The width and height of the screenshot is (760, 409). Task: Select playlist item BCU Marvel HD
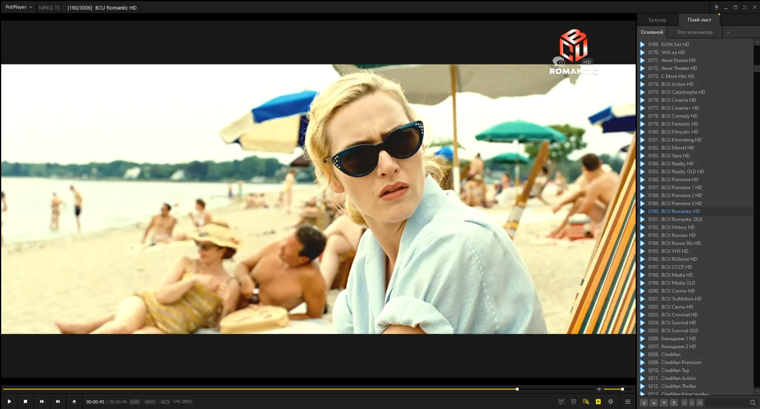pos(696,148)
